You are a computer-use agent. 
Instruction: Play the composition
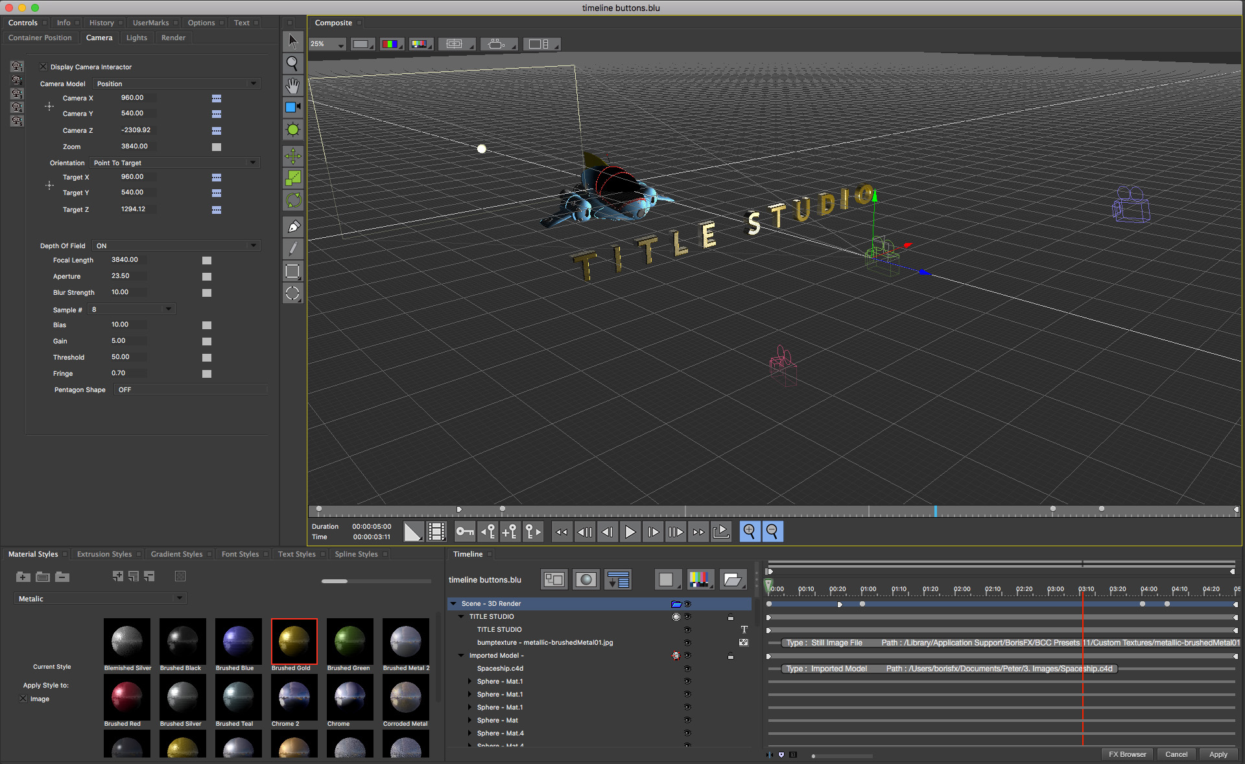click(630, 532)
